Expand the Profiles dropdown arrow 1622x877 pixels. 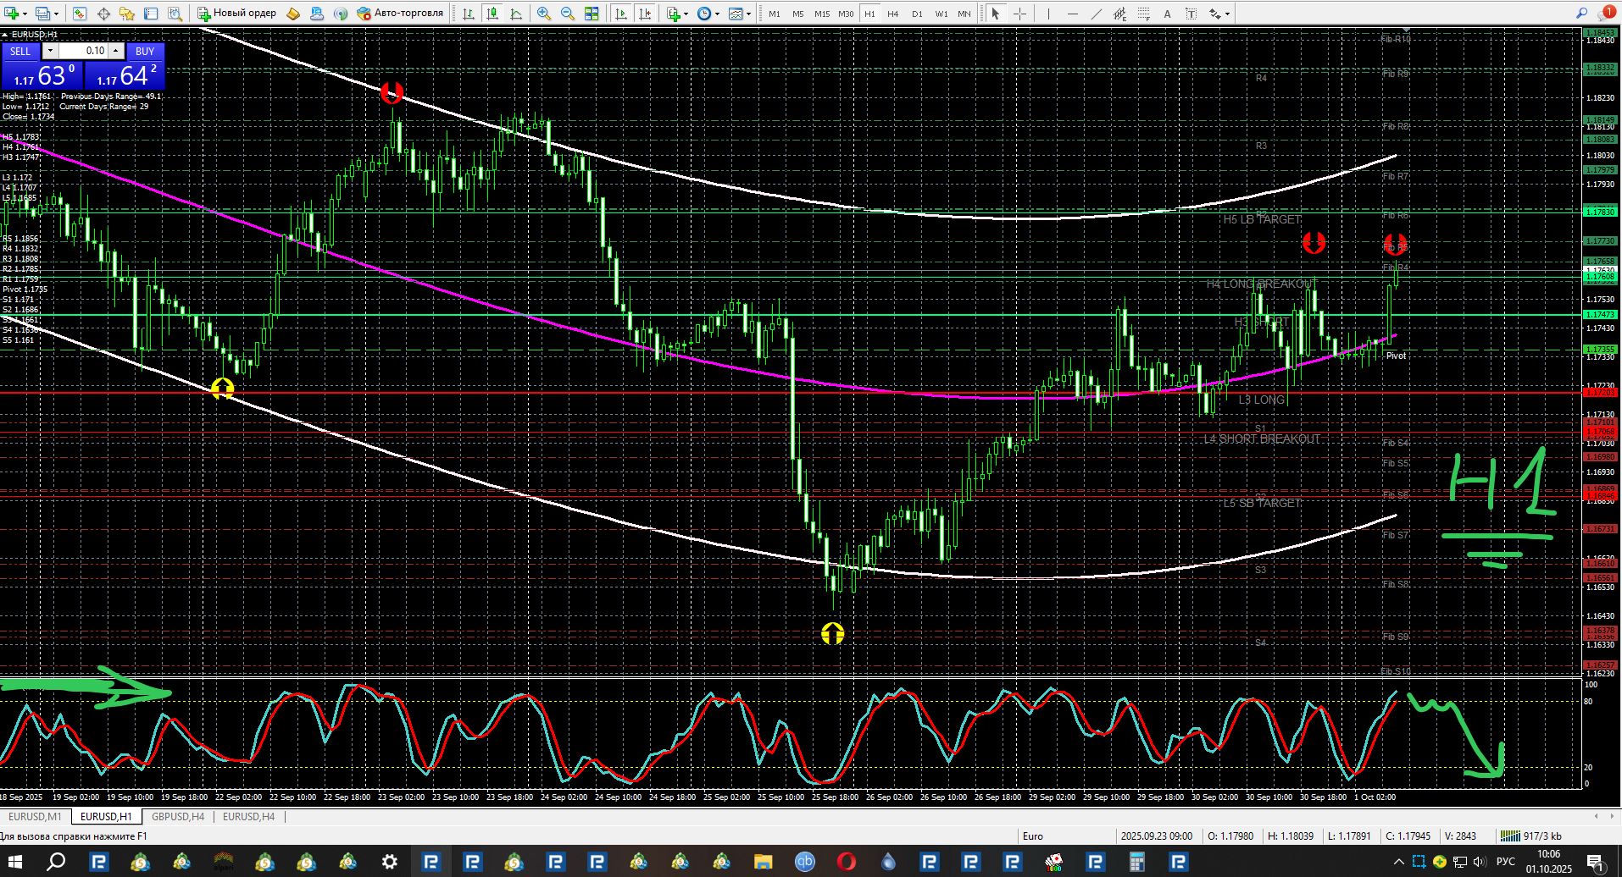pyautogui.click(x=57, y=14)
